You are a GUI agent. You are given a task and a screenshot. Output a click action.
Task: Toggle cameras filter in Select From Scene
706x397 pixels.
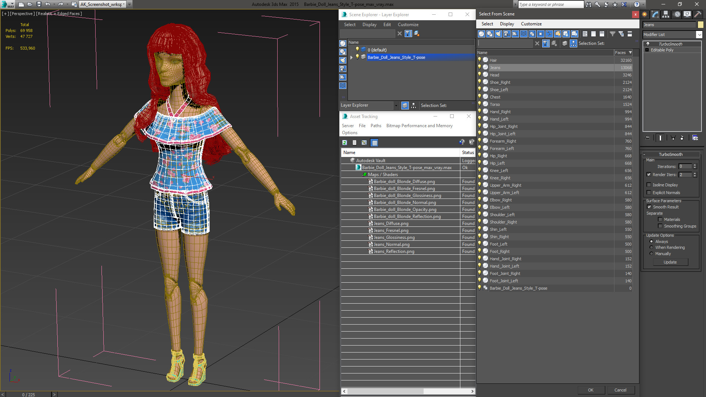click(x=507, y=34)
